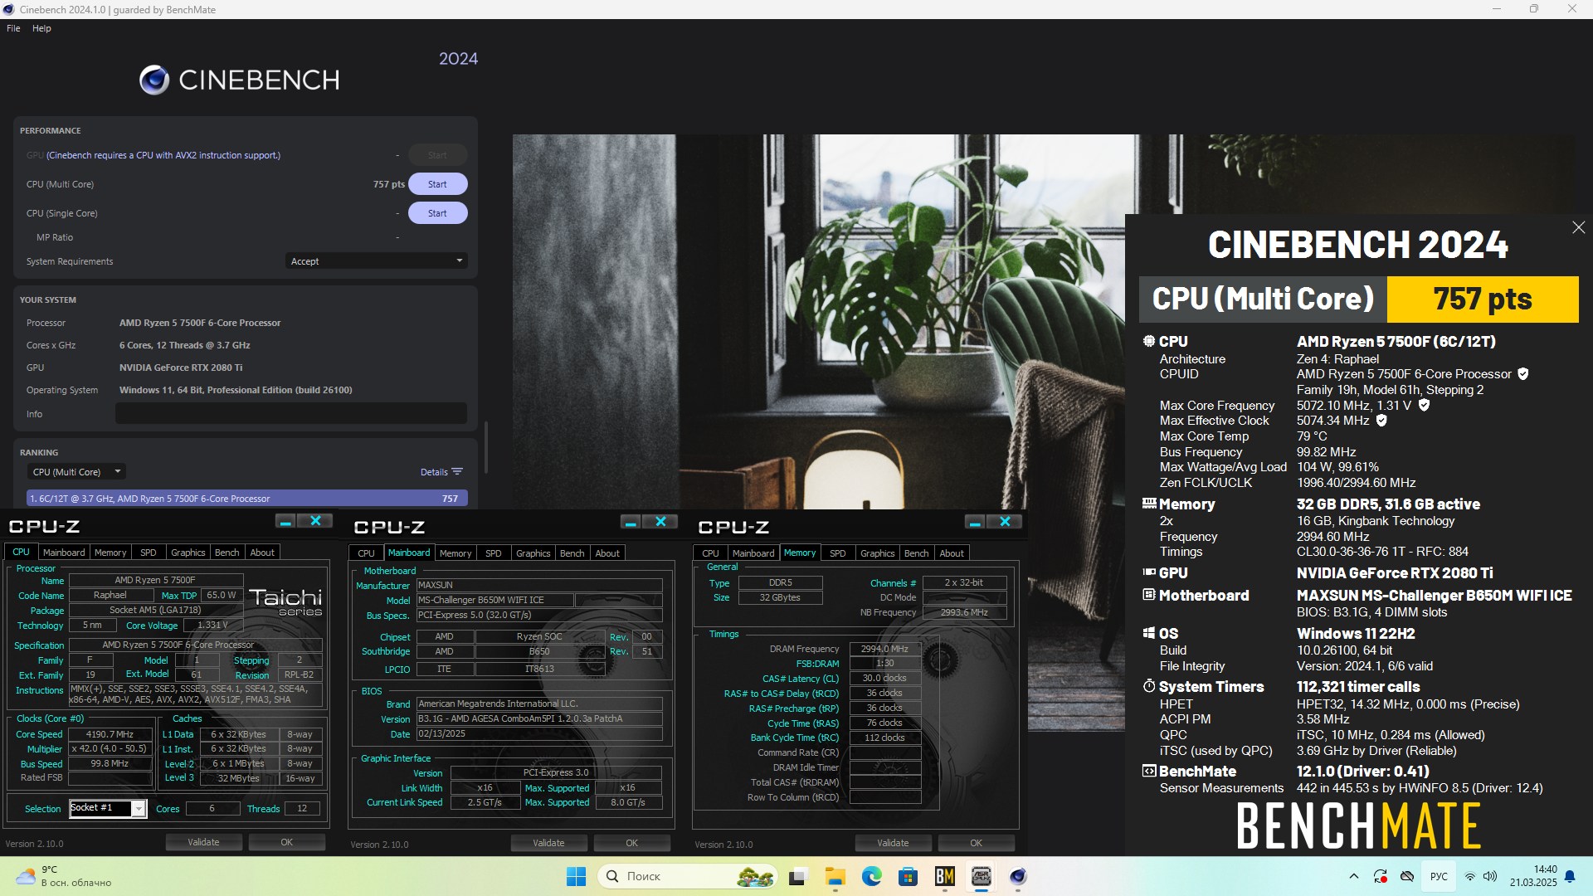Show hidden system tray icons
The image size is (1593, 896).
tap(1354, 876)
